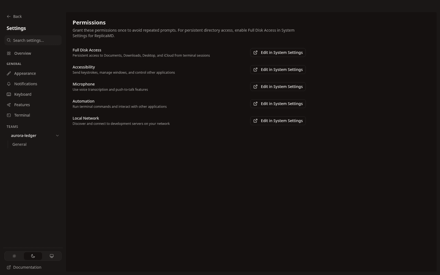Collapse the aurora-ledger team chevron
Viewport: 440px width, 275px height.
[x=57, y=136]
